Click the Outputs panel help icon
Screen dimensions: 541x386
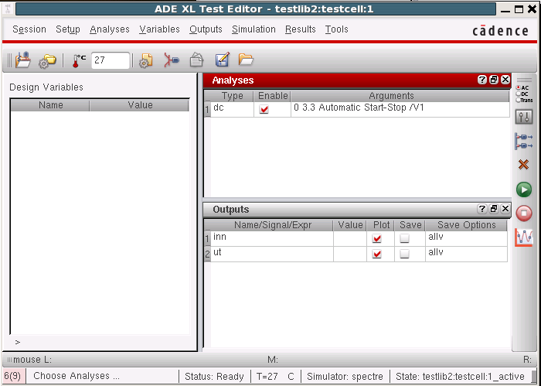[482, 209]
